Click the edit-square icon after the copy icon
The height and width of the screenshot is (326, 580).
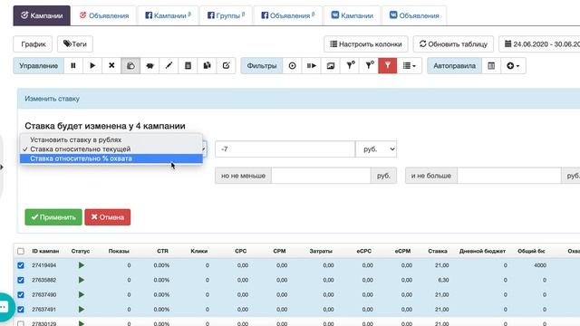point(226,66)
